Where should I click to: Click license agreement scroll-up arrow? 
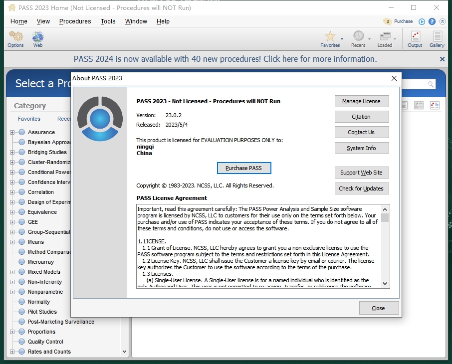pos(385,209)
